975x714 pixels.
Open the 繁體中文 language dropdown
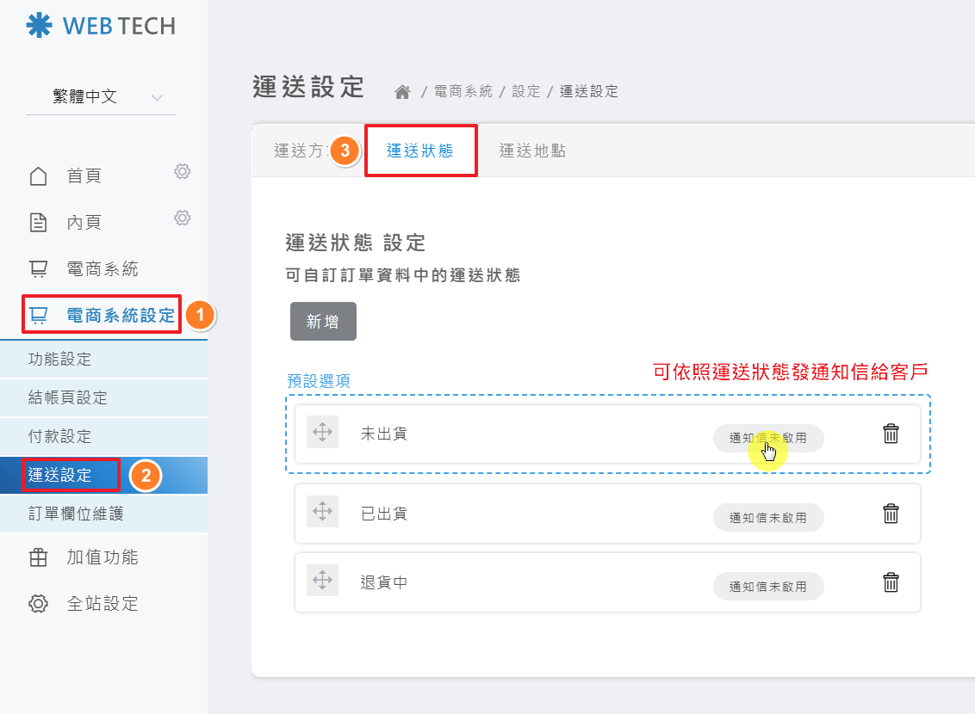click(101, 97)
